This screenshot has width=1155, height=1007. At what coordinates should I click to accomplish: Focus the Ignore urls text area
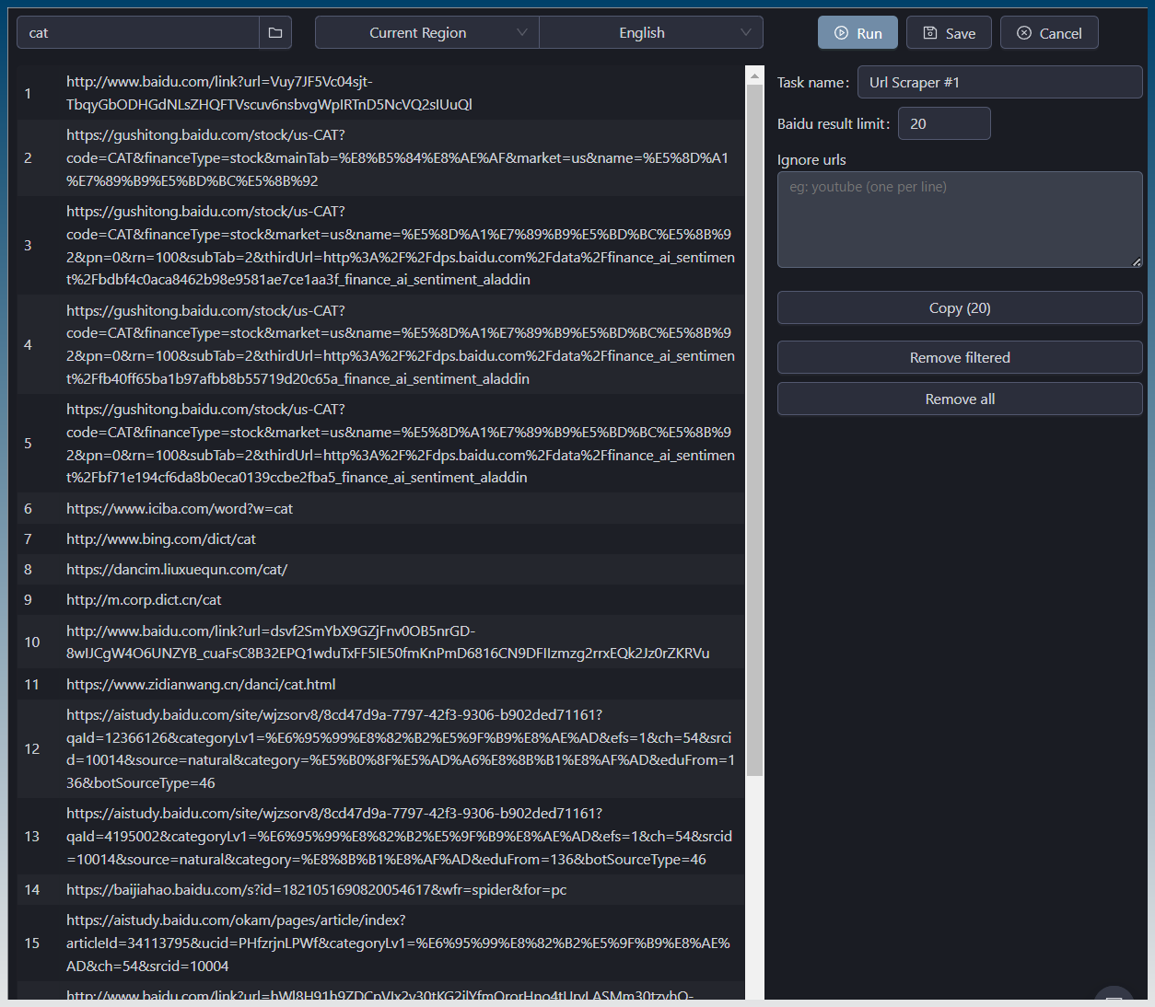(x=959, y=219)
